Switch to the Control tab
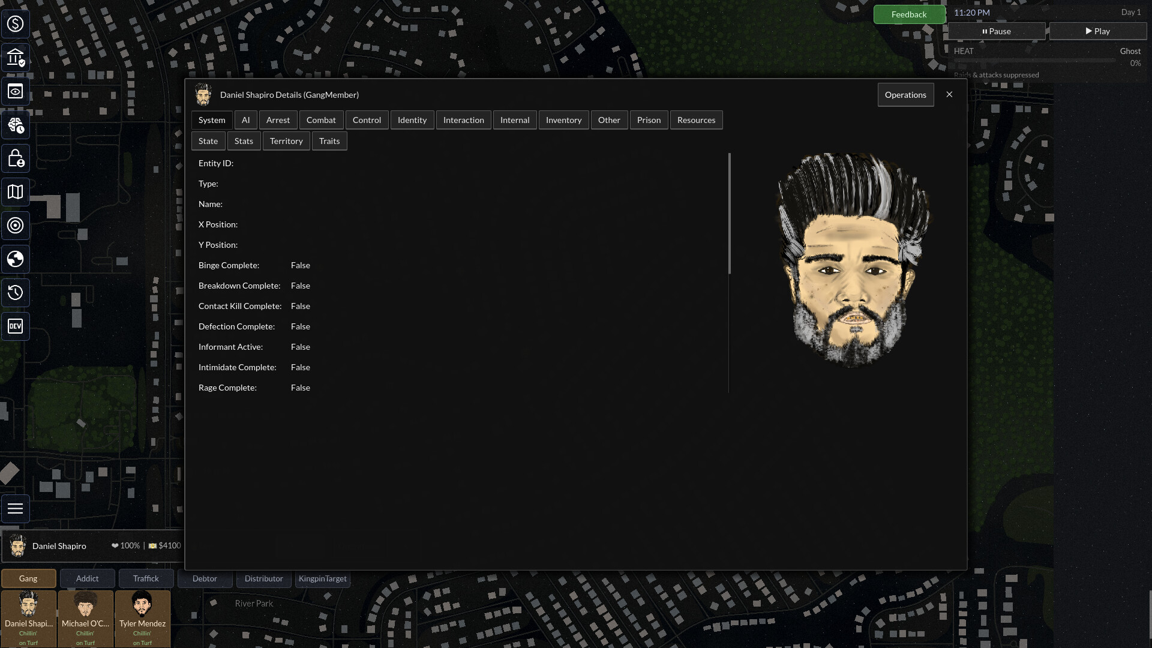 coord(367,120)
